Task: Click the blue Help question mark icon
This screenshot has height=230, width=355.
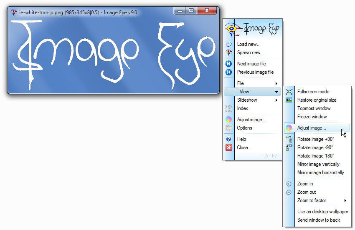Action: [229, 139]
